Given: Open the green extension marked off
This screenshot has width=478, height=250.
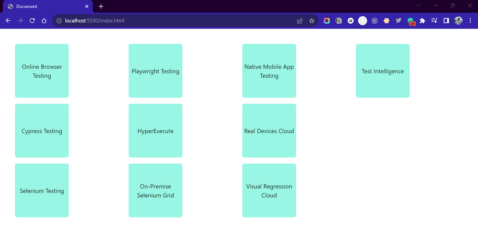Looking at the screenshot, I should [411, 21].
